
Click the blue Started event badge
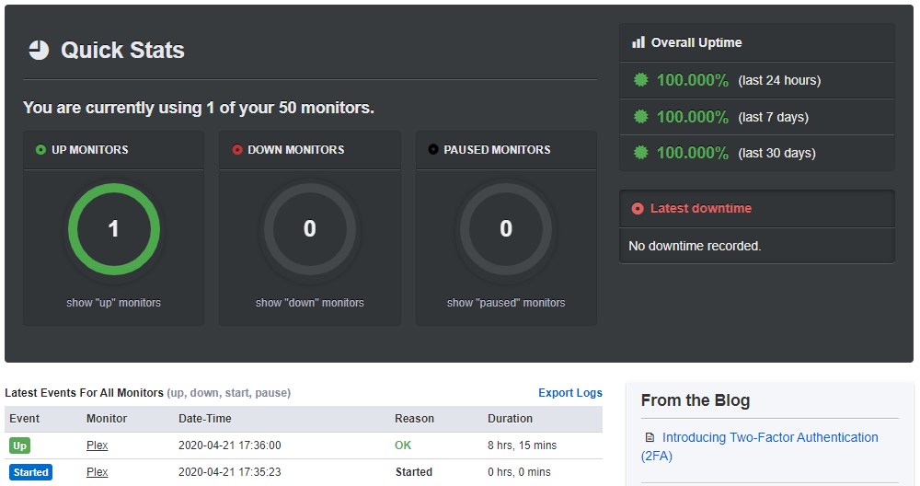30,472
